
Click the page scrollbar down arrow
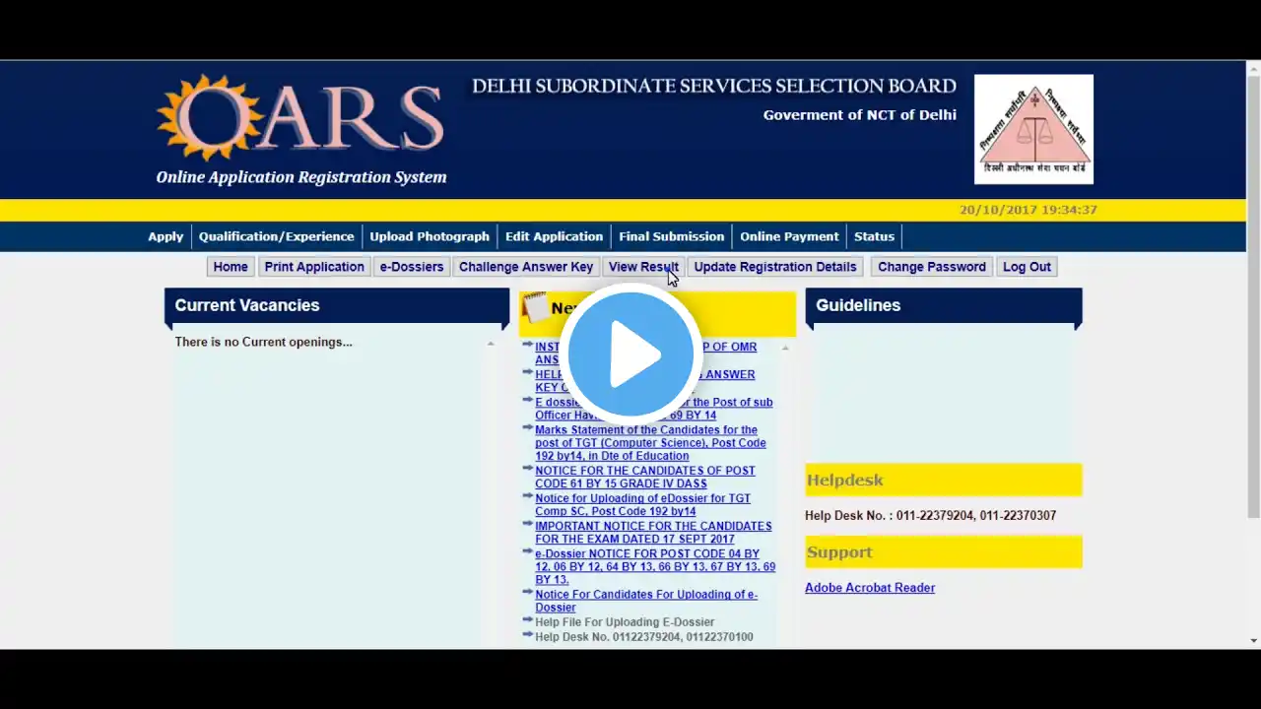pos(1253,641)
